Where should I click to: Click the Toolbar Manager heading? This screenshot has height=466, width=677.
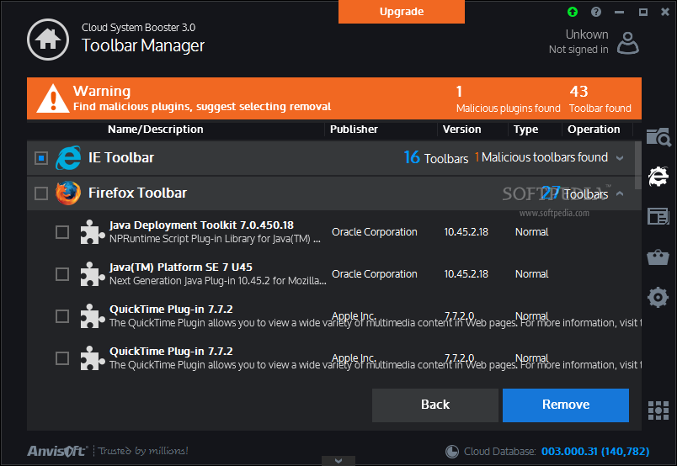143,45
